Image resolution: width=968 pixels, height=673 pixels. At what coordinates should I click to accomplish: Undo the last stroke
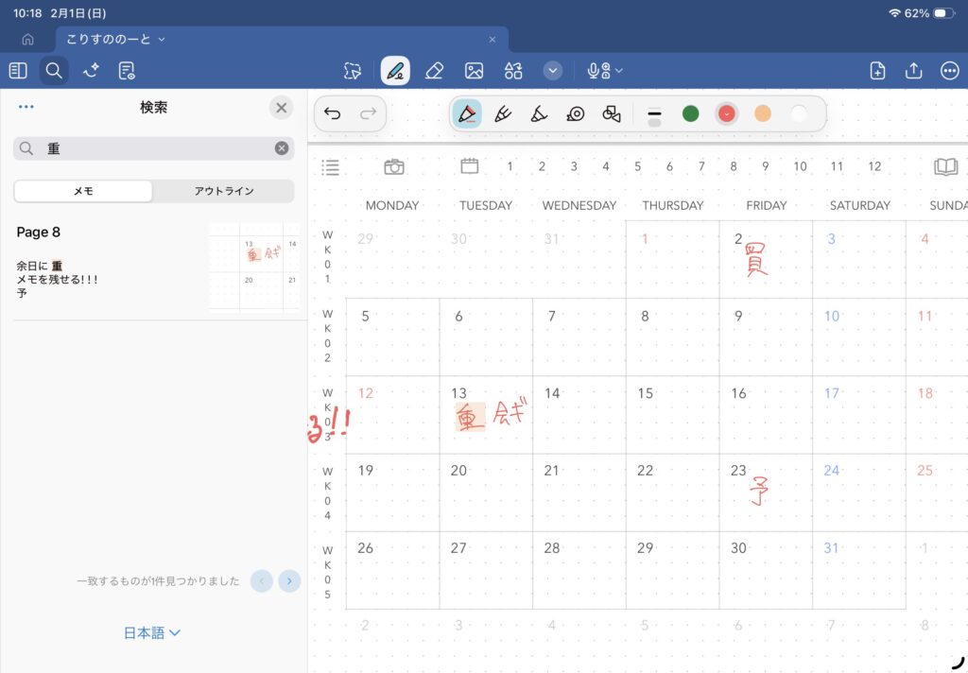[333, 113]
